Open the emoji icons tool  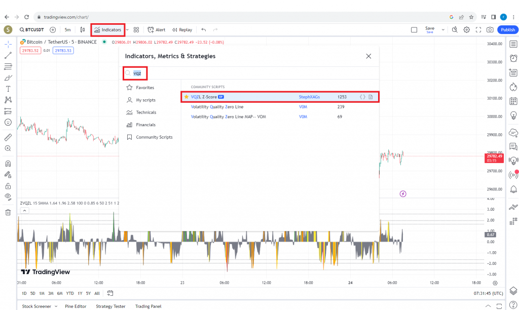coord(8,123)
